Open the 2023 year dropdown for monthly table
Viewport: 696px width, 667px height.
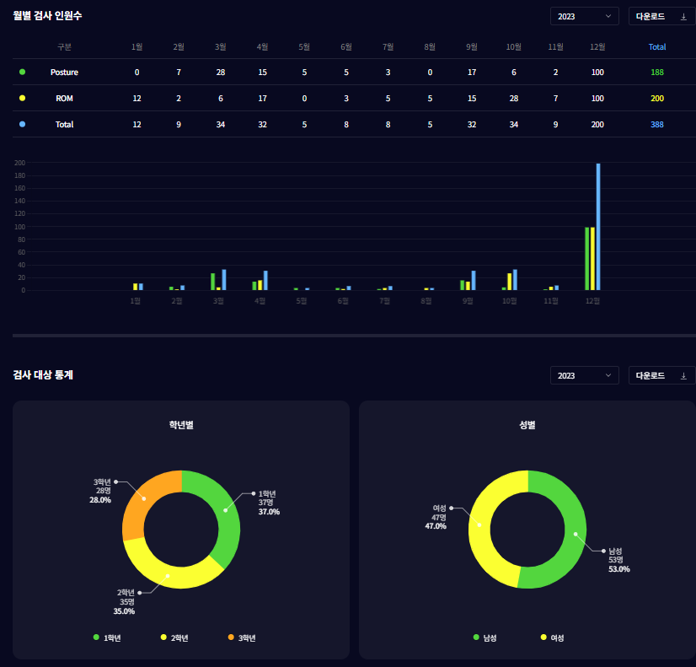coord(584,16)
